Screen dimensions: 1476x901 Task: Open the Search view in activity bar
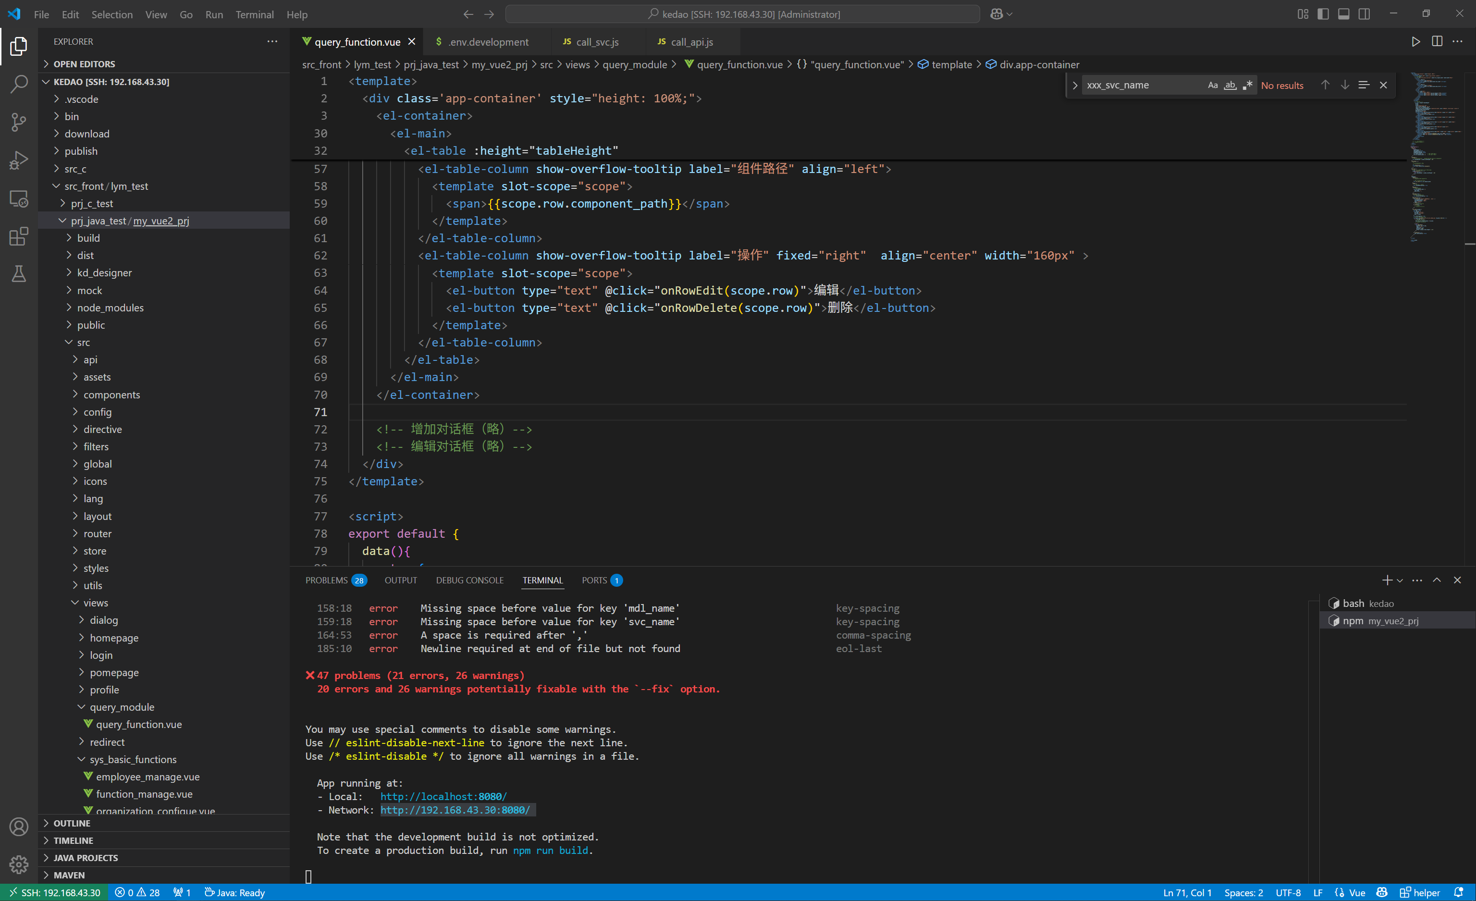click(x=19, y=84)
